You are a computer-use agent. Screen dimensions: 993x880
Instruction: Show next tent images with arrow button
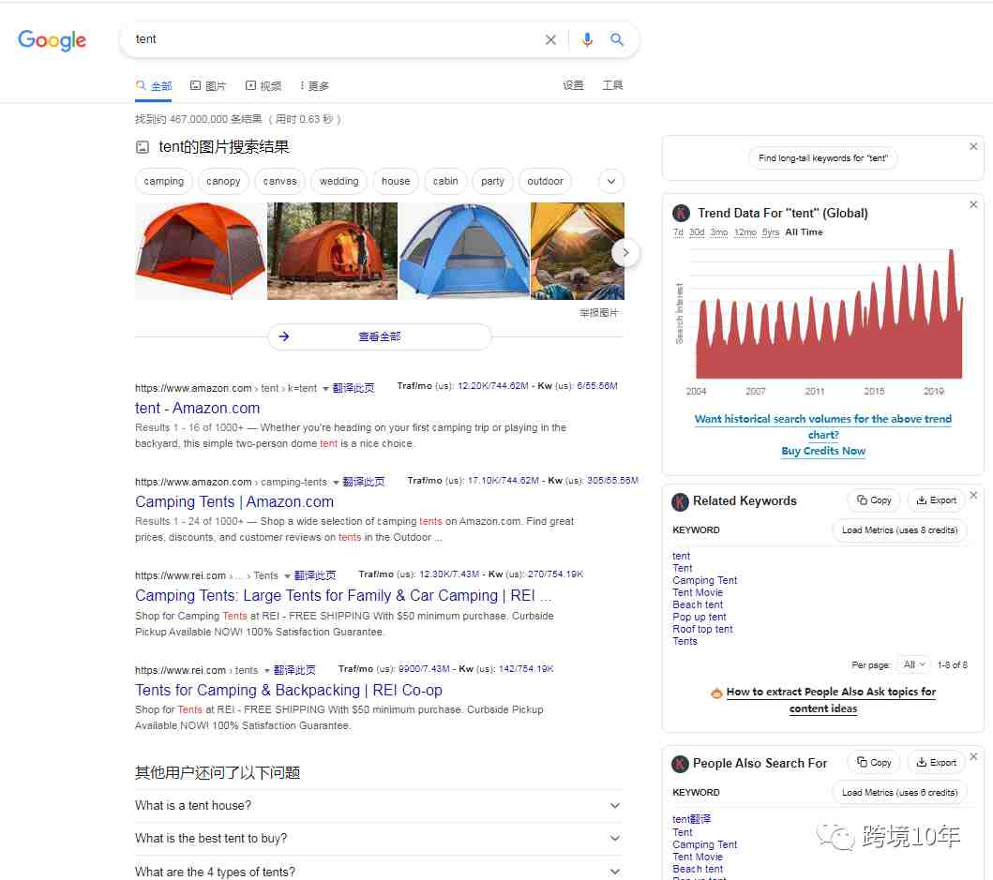(x=625, y=253)
